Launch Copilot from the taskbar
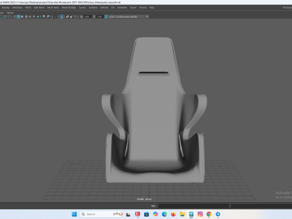Image resolution: width=292 pixels, height=219 pixels. (156, 214)
